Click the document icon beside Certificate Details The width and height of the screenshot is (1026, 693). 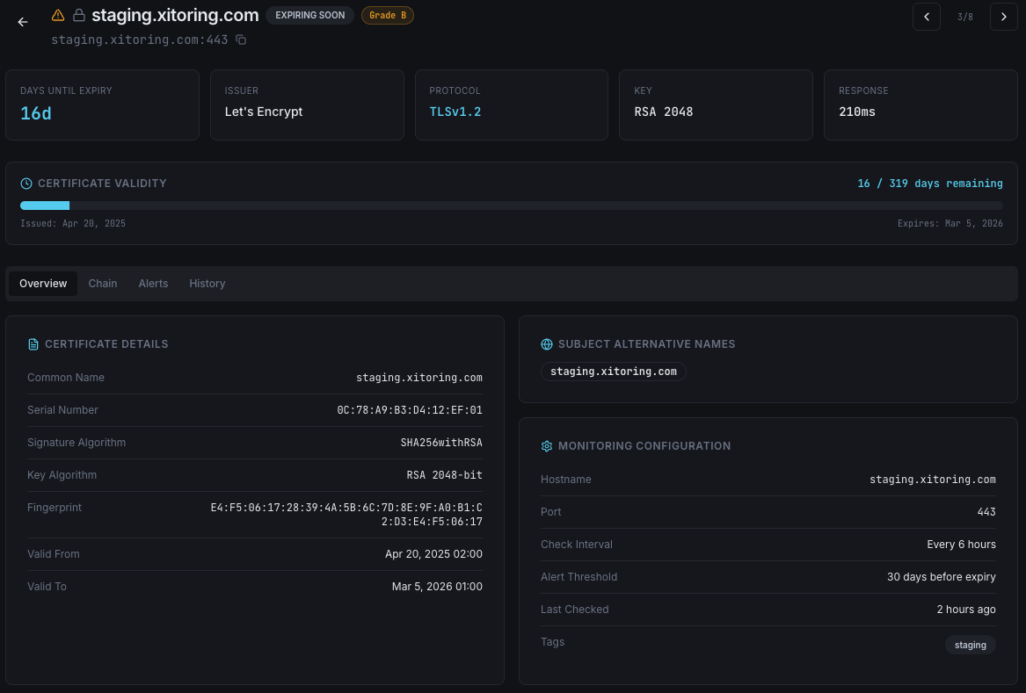click(33, 343)
